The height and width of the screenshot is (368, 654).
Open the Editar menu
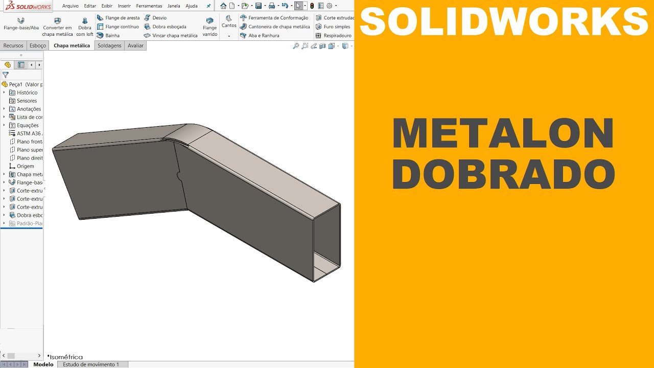click(x=90, y=6)
